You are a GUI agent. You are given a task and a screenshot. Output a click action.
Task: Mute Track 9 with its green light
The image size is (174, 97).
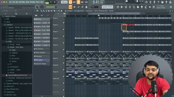(64, 77)
